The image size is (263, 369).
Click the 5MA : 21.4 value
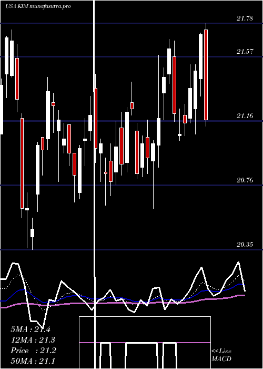pyautogui.click(x=31, y=329)
